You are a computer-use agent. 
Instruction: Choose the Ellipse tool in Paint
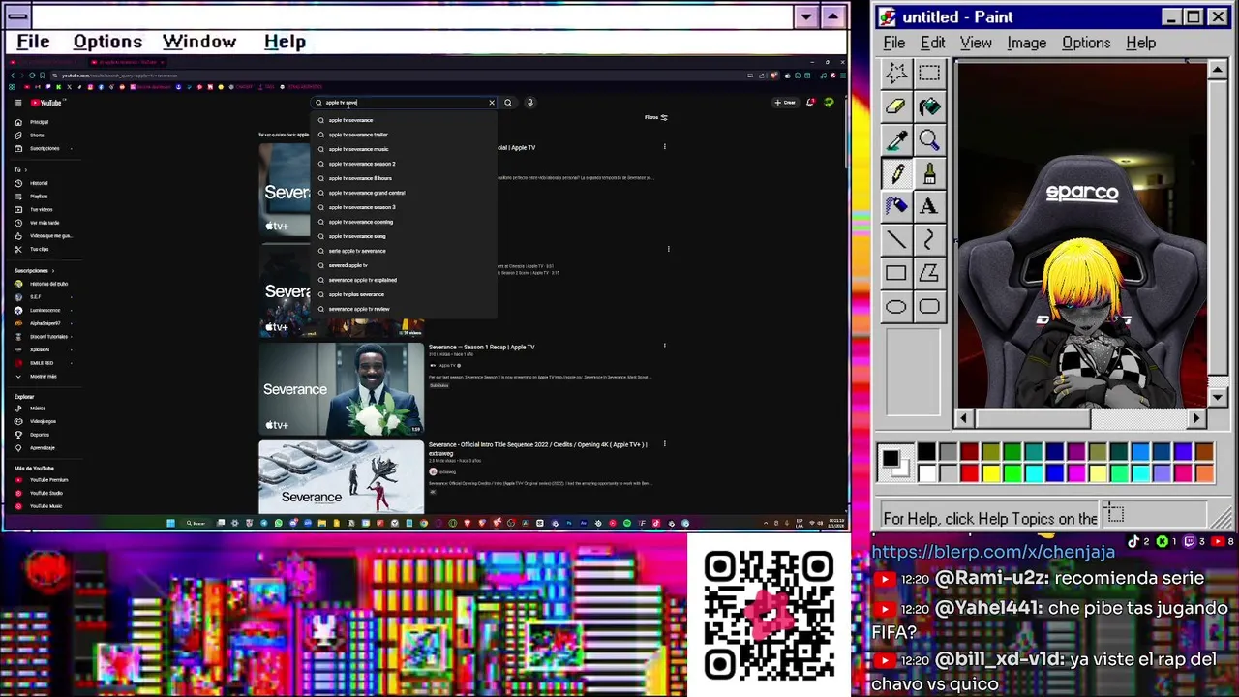pyautogui.click(x=896, y=307)
